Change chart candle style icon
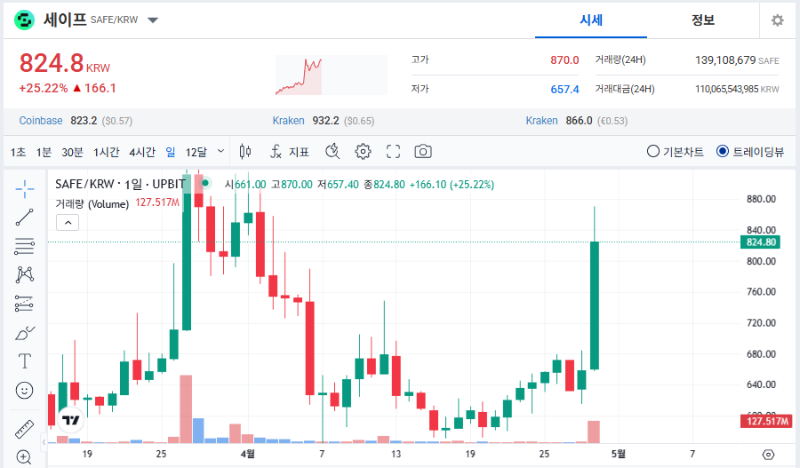The width and height of the screenshot is (800, 468). 245,151
